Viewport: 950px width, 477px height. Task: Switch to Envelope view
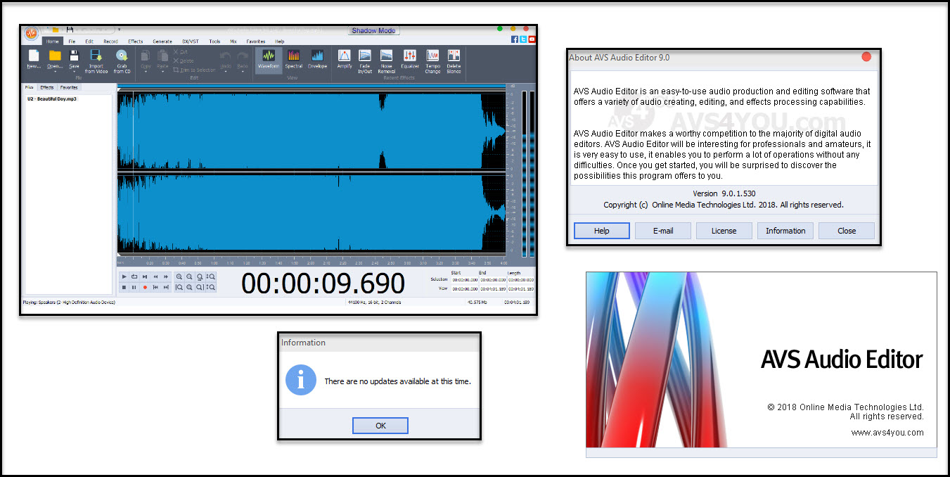318,59
